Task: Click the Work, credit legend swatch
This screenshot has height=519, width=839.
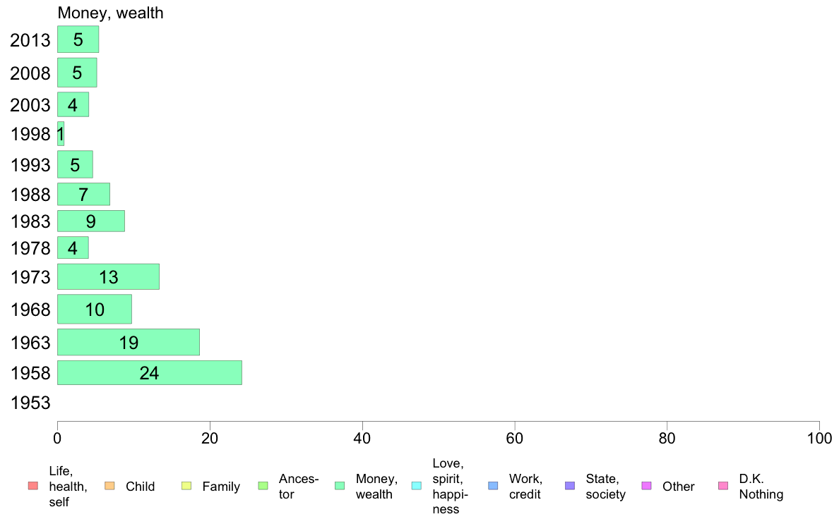Action: [493, 486]
